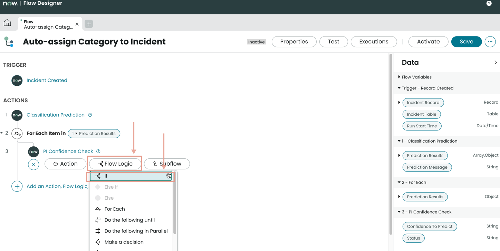This screenshot has width=500, height=251.
Task: Activate the flow
Action: tap(429, 42)
